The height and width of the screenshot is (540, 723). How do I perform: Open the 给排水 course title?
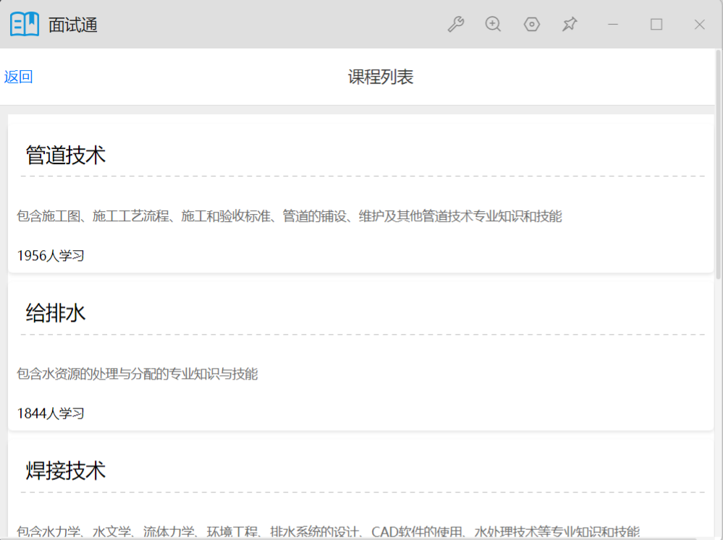[55, 313]
